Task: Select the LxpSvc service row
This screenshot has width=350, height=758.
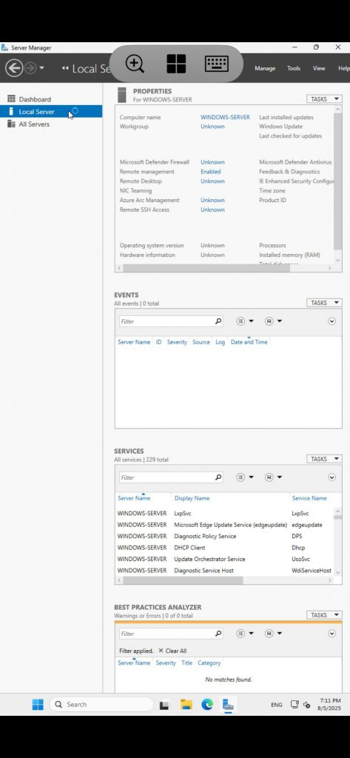Action: (224, 514)
